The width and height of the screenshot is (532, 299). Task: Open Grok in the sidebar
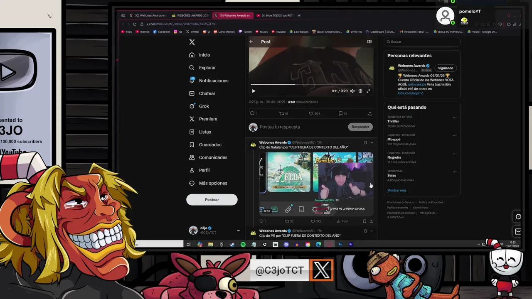(199, 106)
